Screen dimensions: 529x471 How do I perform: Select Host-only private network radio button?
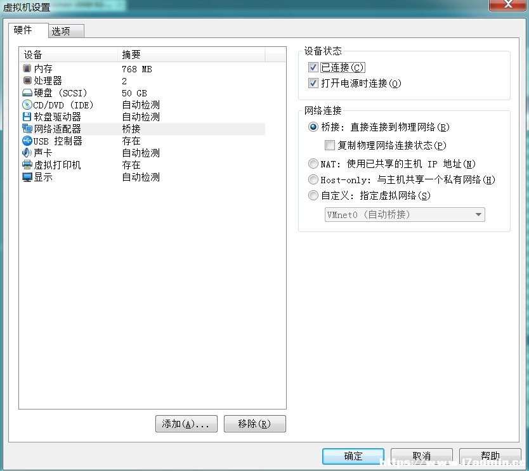(313, 179)
